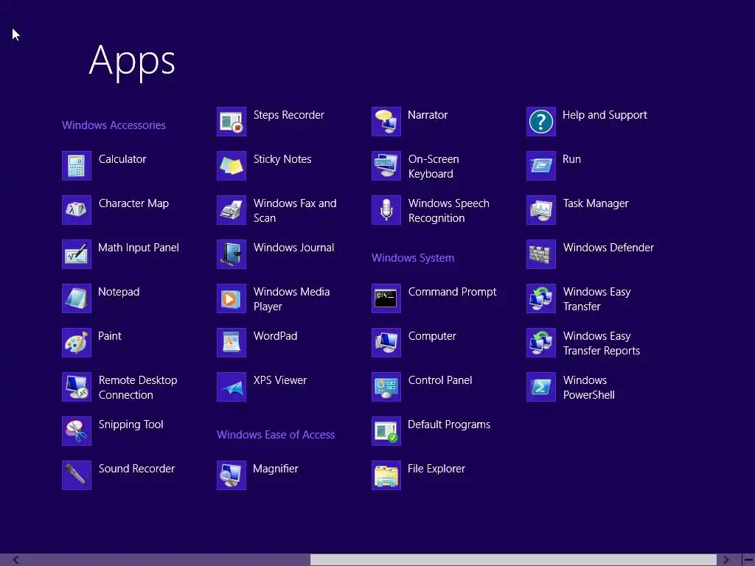Open Windows Defender wall icon
755x566 pixels.
541,254
